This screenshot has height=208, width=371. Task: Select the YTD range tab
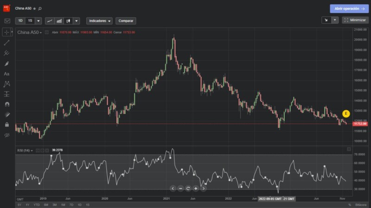(x=37, y=205)
